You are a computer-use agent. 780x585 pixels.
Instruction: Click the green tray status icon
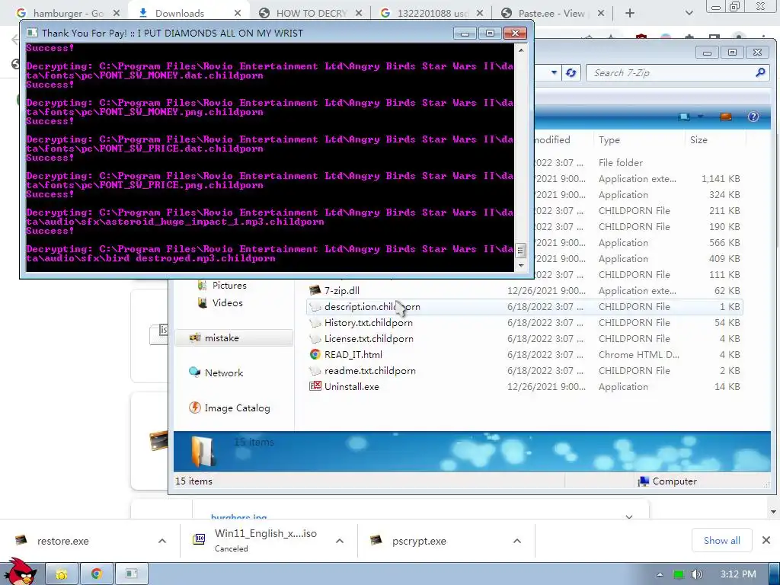(x=678, y=574)
